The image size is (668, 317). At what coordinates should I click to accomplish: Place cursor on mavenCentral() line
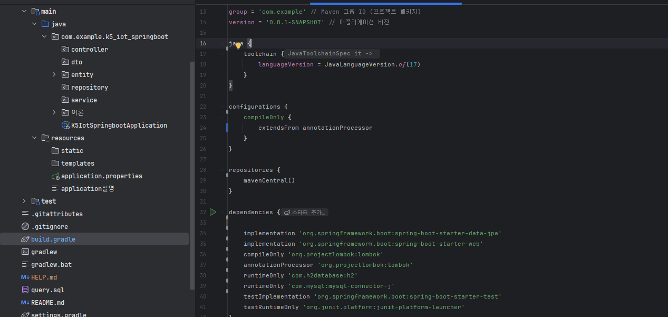269,180
